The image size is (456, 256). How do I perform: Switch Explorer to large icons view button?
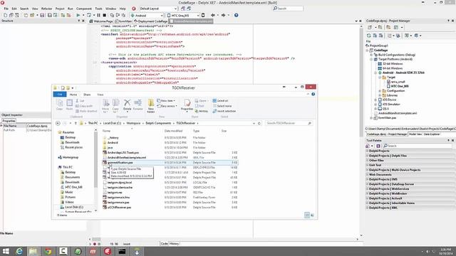(x=312, y=215)
